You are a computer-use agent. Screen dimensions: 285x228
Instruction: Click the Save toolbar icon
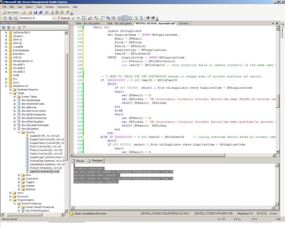pyautogui.click(x=35, y=12)
